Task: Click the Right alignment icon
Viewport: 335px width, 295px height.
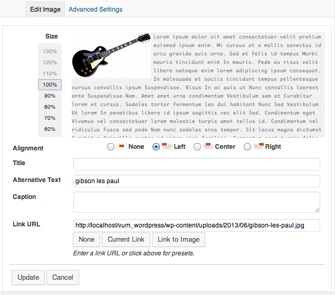Action: [x=259, y=146]
